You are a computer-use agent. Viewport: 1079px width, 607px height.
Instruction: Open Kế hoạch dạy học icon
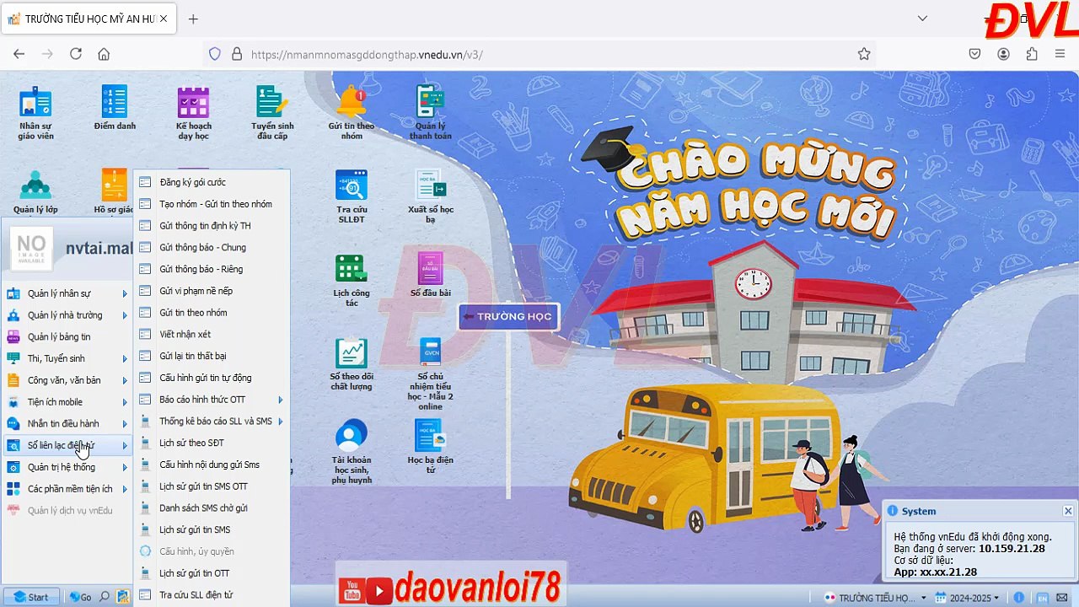coord(193,113)
